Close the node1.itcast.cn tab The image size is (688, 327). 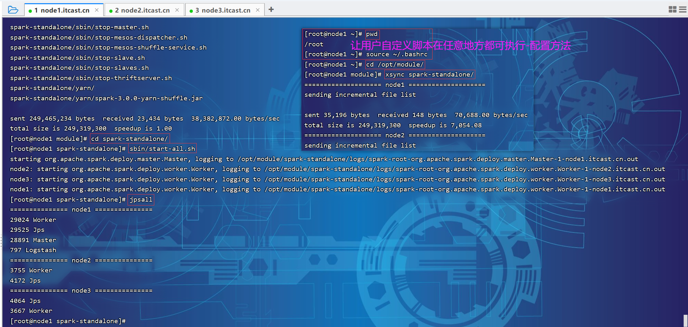(x=97, y=10)
